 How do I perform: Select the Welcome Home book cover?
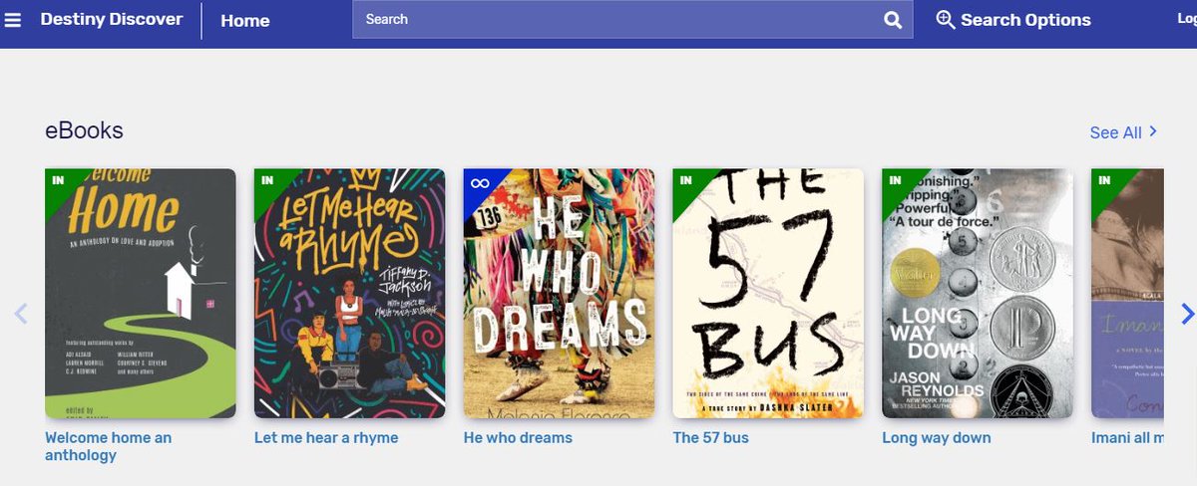pos(141,293)
